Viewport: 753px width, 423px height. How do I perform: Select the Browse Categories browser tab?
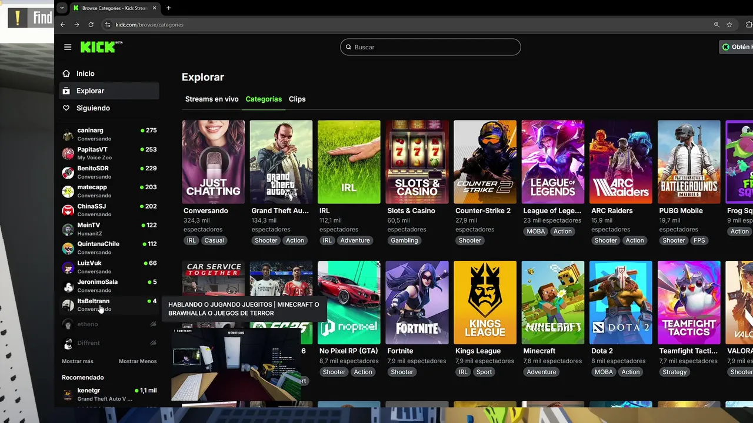tap(115, 8)
